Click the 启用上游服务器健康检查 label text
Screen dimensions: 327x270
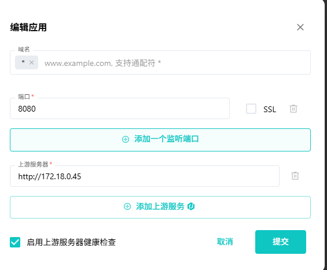pyautogui.click(x=71, y=242)
